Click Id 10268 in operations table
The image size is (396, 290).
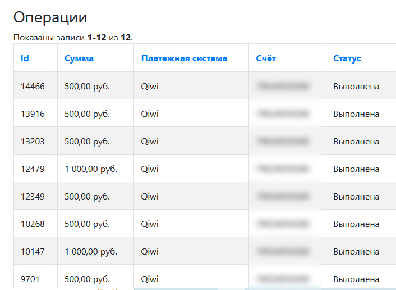click(33, 224)
